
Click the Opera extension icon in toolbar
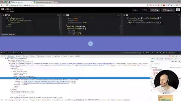click(x=151, y=5)
